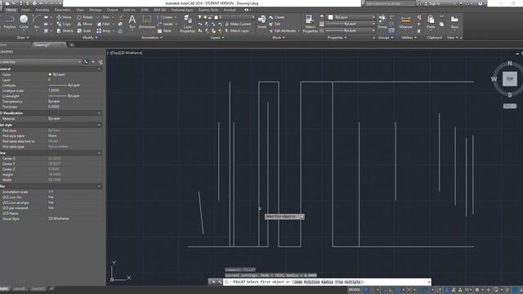Toggle object snap in status bar
The height and width of the screenshot is (294, 523).
[427, 290]
